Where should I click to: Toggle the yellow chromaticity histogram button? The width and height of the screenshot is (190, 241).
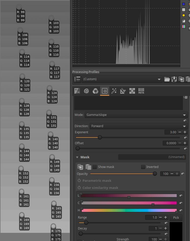[184, 15]
